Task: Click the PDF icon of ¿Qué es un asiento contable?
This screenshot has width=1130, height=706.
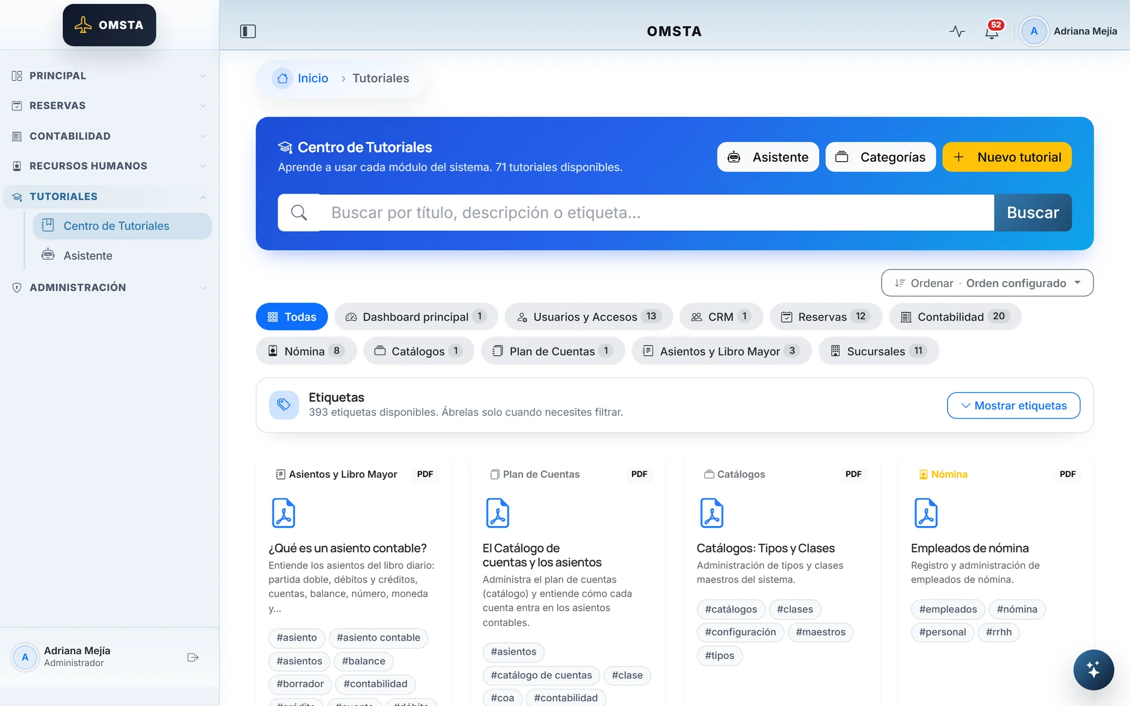Action: (x=284, y=512)
